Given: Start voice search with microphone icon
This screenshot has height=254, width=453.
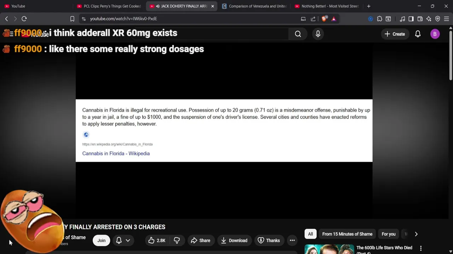Looking at the screenshot, I should [318, 34].
